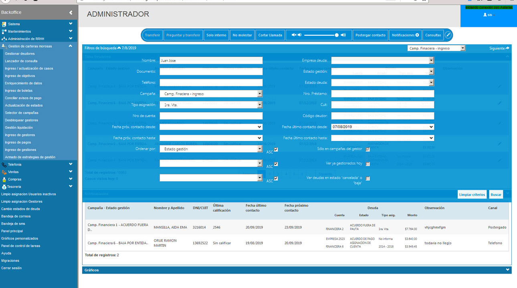
Task: Enable Ver deudas en estado cancelada checkbox
Action: click(x=368, y=178)
